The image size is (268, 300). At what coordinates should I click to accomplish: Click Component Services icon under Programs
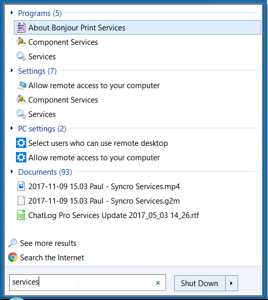pos(21,42)
